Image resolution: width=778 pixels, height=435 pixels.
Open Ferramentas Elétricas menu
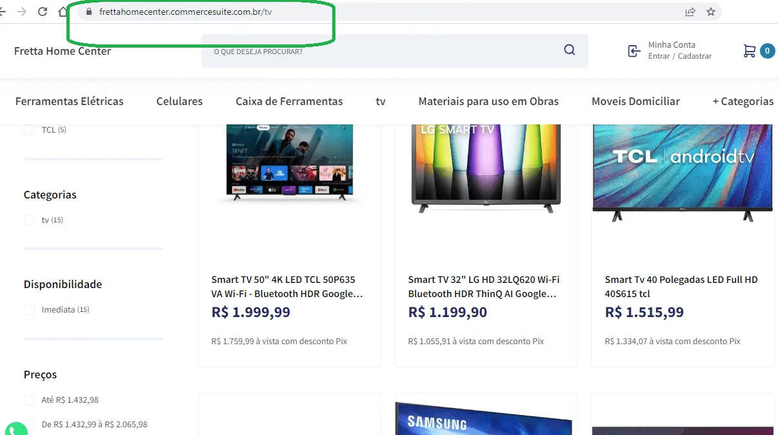(70, 101)
